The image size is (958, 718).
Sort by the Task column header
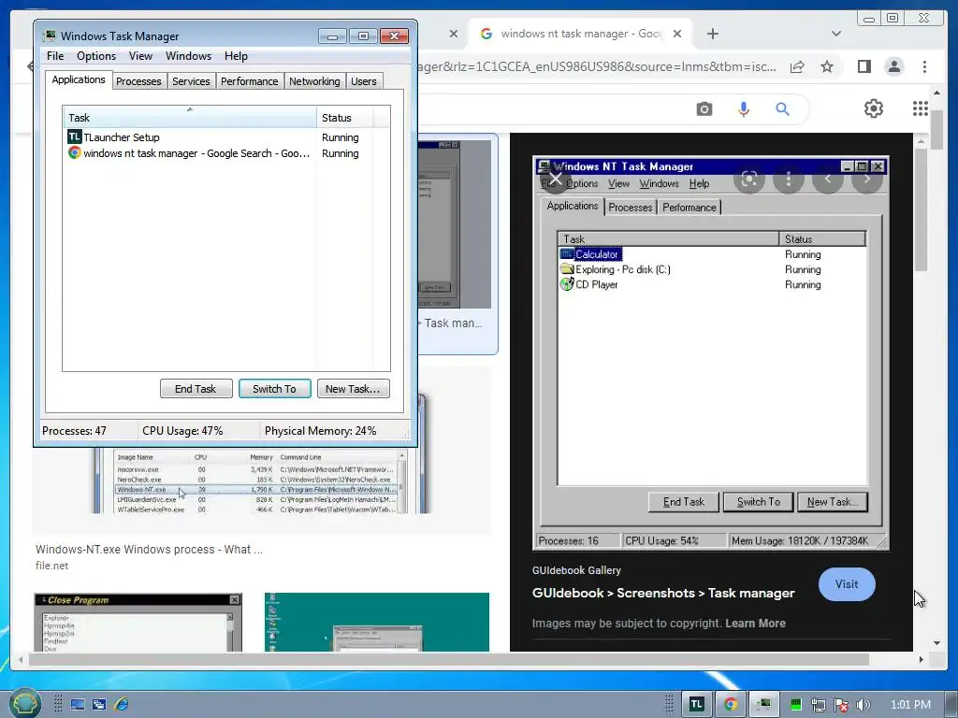[189, 117]
